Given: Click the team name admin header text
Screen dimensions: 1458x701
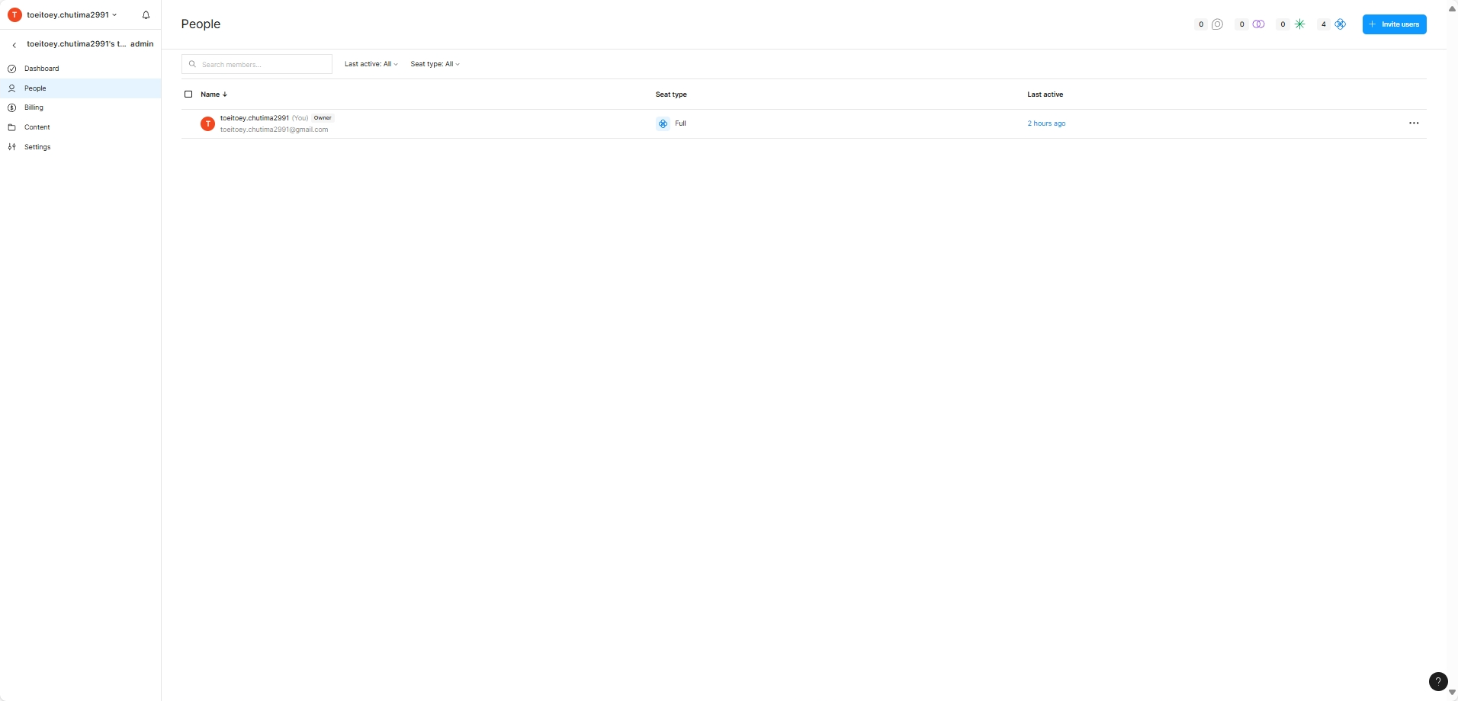Looking at the screenshot, I should click(x=90, y=44).
